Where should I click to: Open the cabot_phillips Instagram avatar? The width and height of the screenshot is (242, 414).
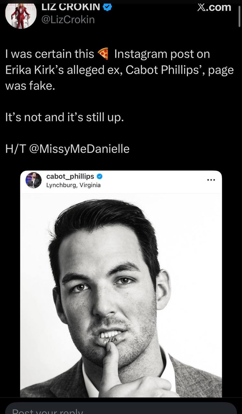pyautogui.click(x=34, y=180)
